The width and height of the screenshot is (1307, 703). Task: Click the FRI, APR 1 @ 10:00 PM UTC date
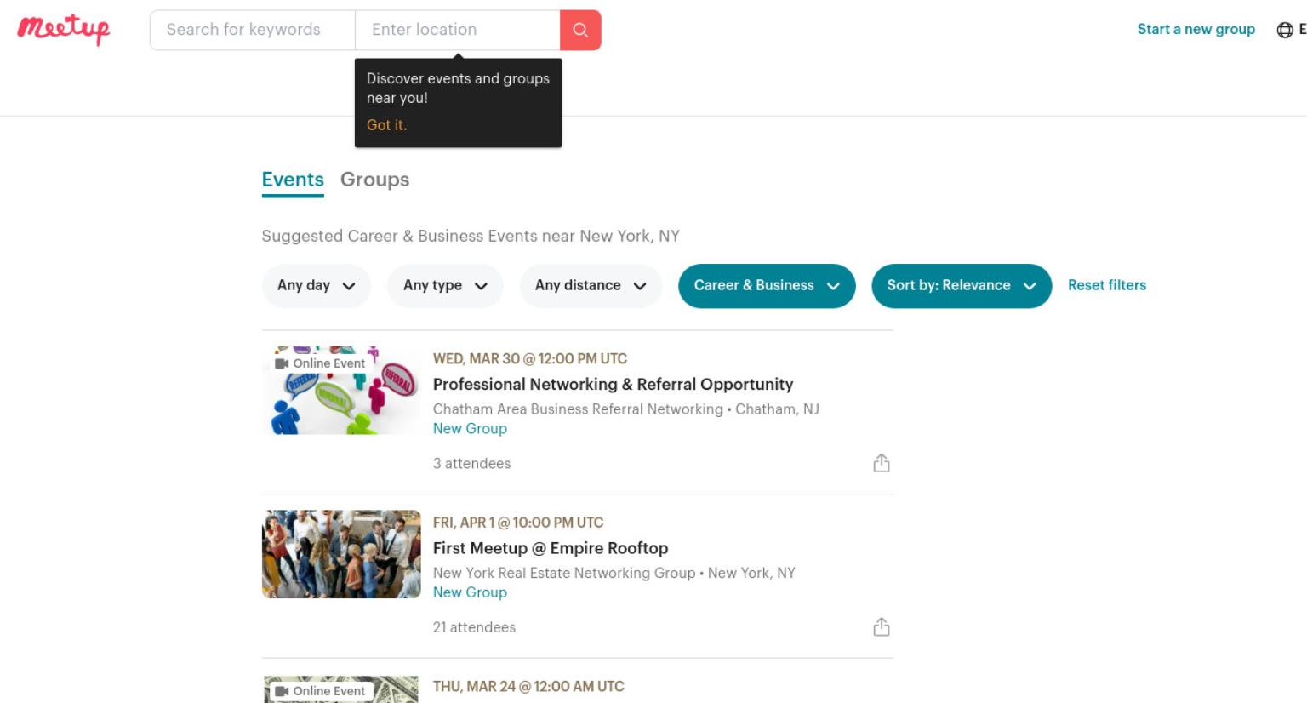pos(518,523)
